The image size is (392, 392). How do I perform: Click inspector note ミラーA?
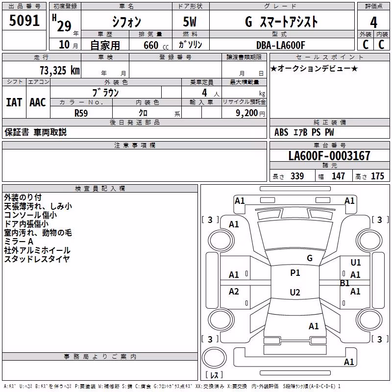[19, 241]
